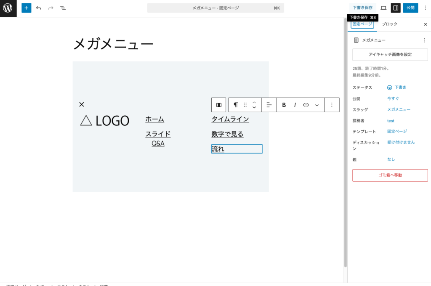Open the editor options menu at top right
The image size is (431, 286).
point(426,8)
